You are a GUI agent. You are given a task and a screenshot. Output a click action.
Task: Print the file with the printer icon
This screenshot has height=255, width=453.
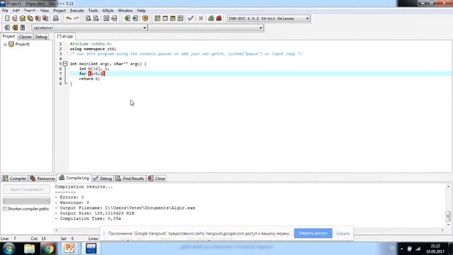tap(56, 18)
